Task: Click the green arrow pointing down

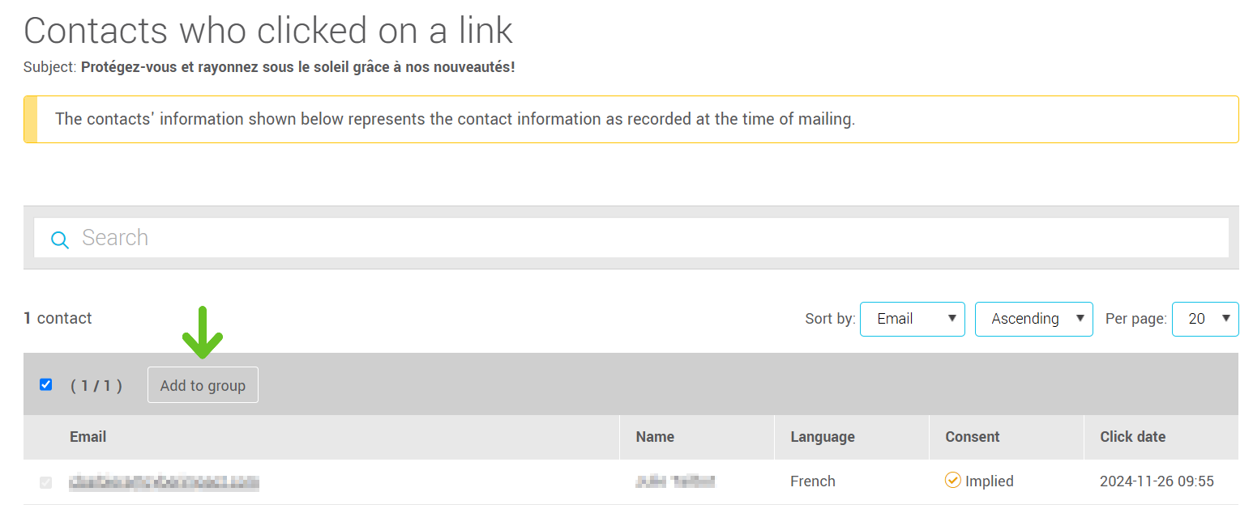Action: (x=202, y=333)
